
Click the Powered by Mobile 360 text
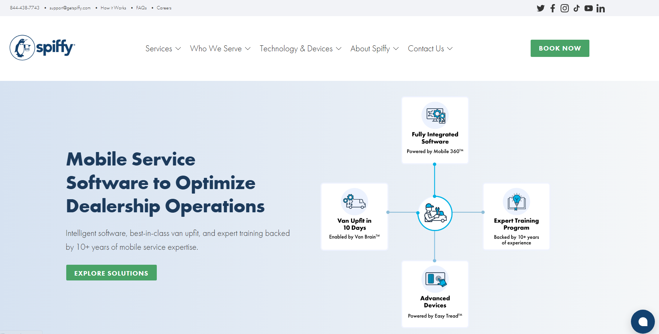[x=435, y=151]
